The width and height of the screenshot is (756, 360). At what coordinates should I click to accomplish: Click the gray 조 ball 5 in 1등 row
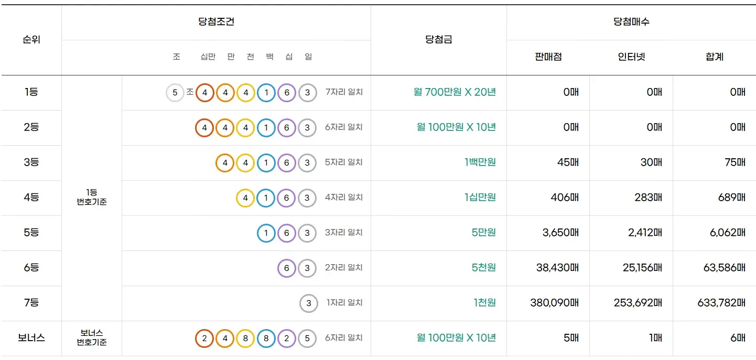(175, 93)
